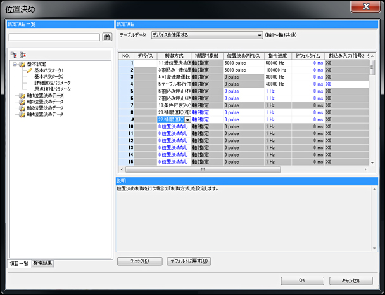This screenshot has width=385, height=295.
Task: Click the binoculars search icon
Action: point(107,37)
